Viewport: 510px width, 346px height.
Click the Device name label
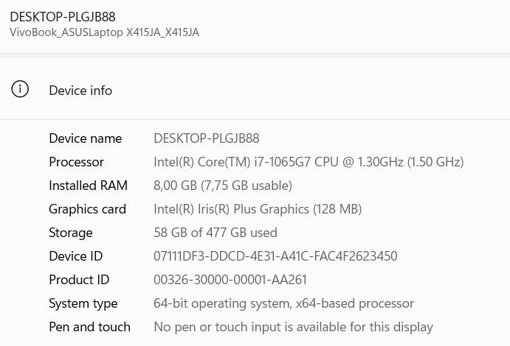coord(86,138)
